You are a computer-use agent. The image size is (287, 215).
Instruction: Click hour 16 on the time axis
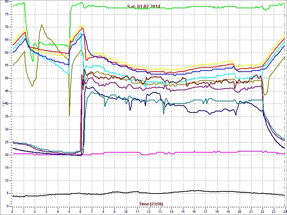coord(194,211)
